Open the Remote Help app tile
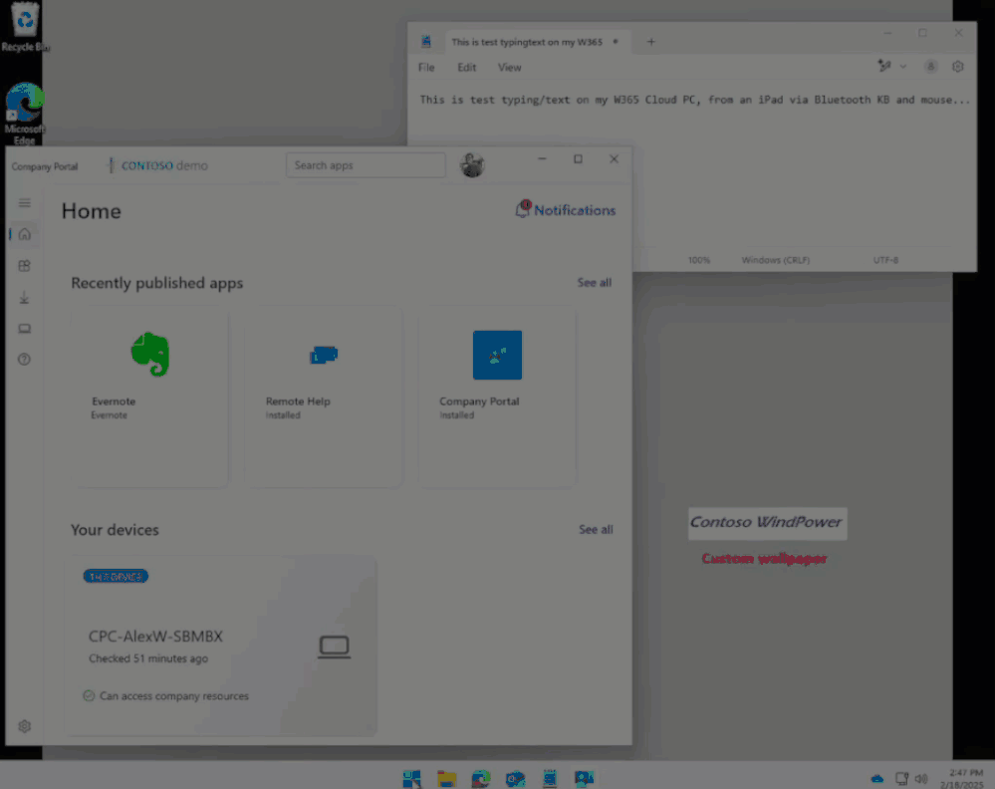The image size is (995, 789). pyautogui.click(x=324, y=398)
